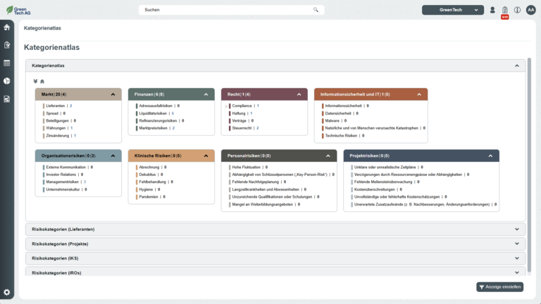Click the Anzeige einstellen button

(x=500, y=287)
